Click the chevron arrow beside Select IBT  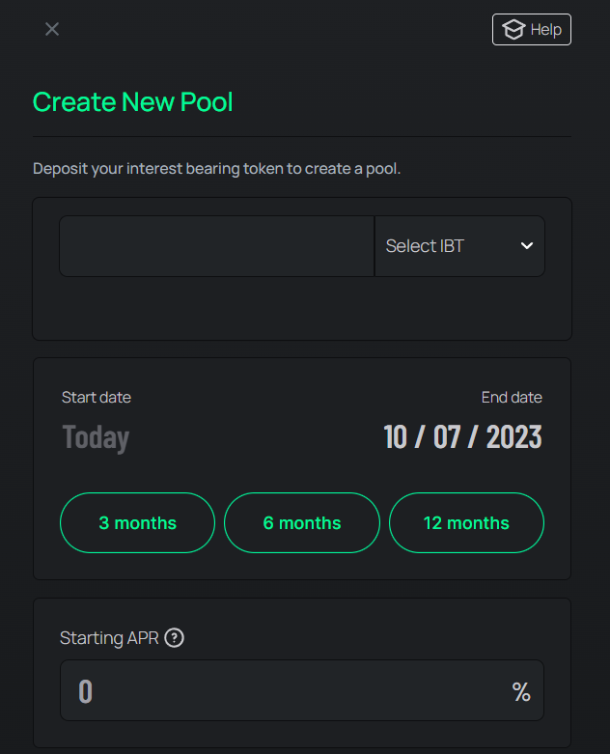click(527, 246)
